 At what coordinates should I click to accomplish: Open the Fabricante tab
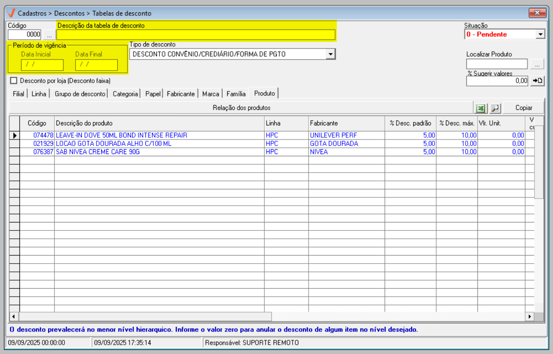[180, 94]
